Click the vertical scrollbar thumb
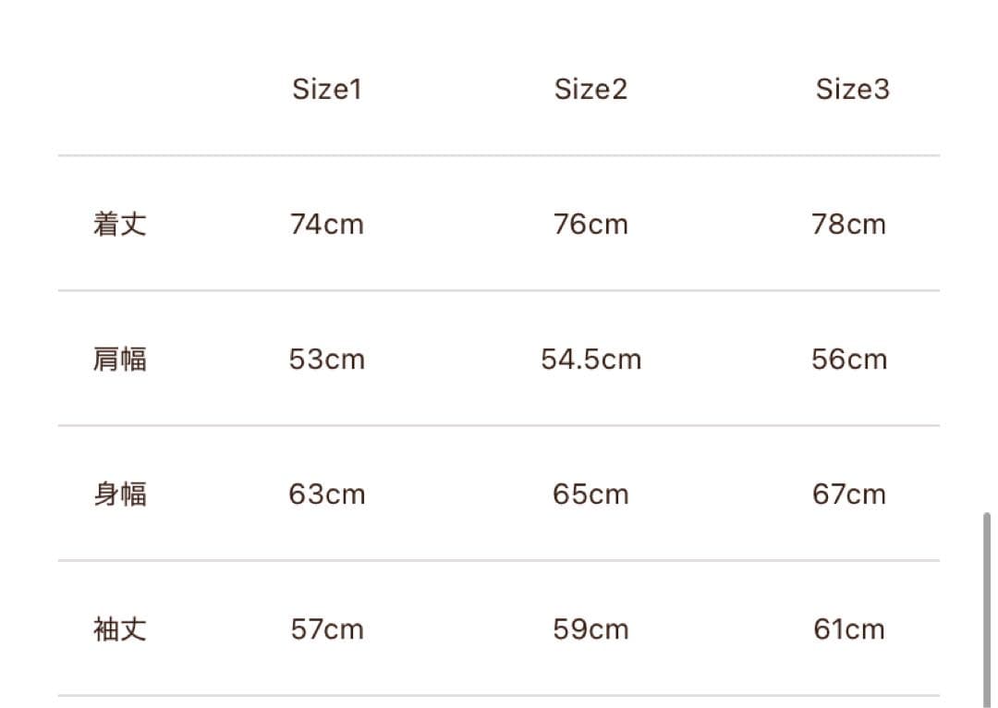The width and height of the screenshot is (998, 708). [x=987, y=608]
